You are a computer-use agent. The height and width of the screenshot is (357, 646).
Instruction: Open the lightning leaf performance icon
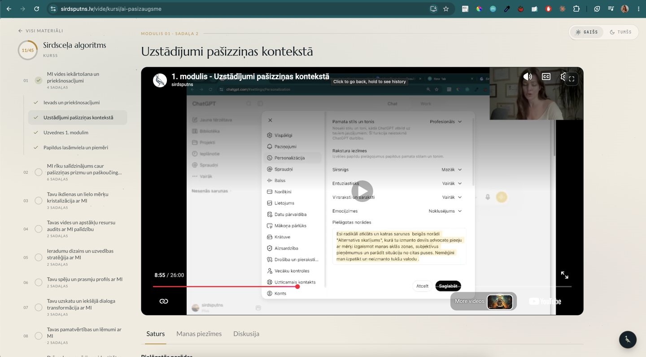pyautogui.click(x=597, y=9)
